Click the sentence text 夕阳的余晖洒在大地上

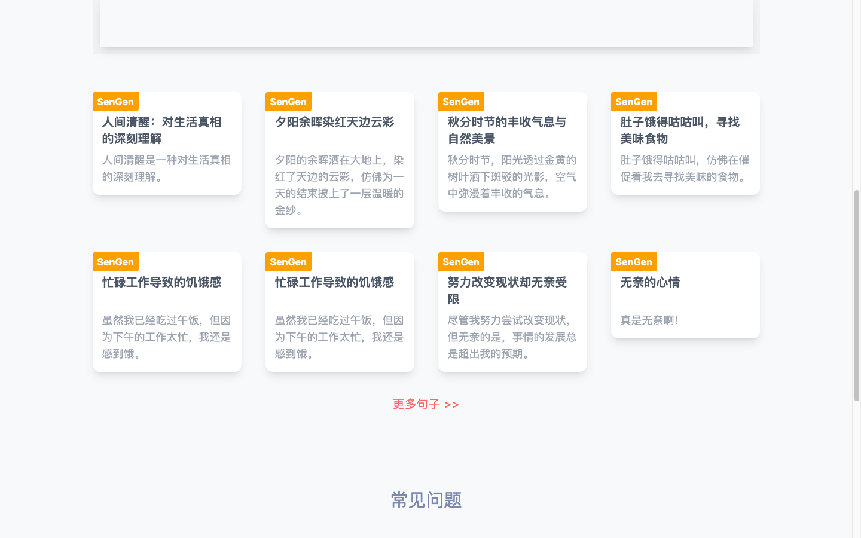pos(339,185)
